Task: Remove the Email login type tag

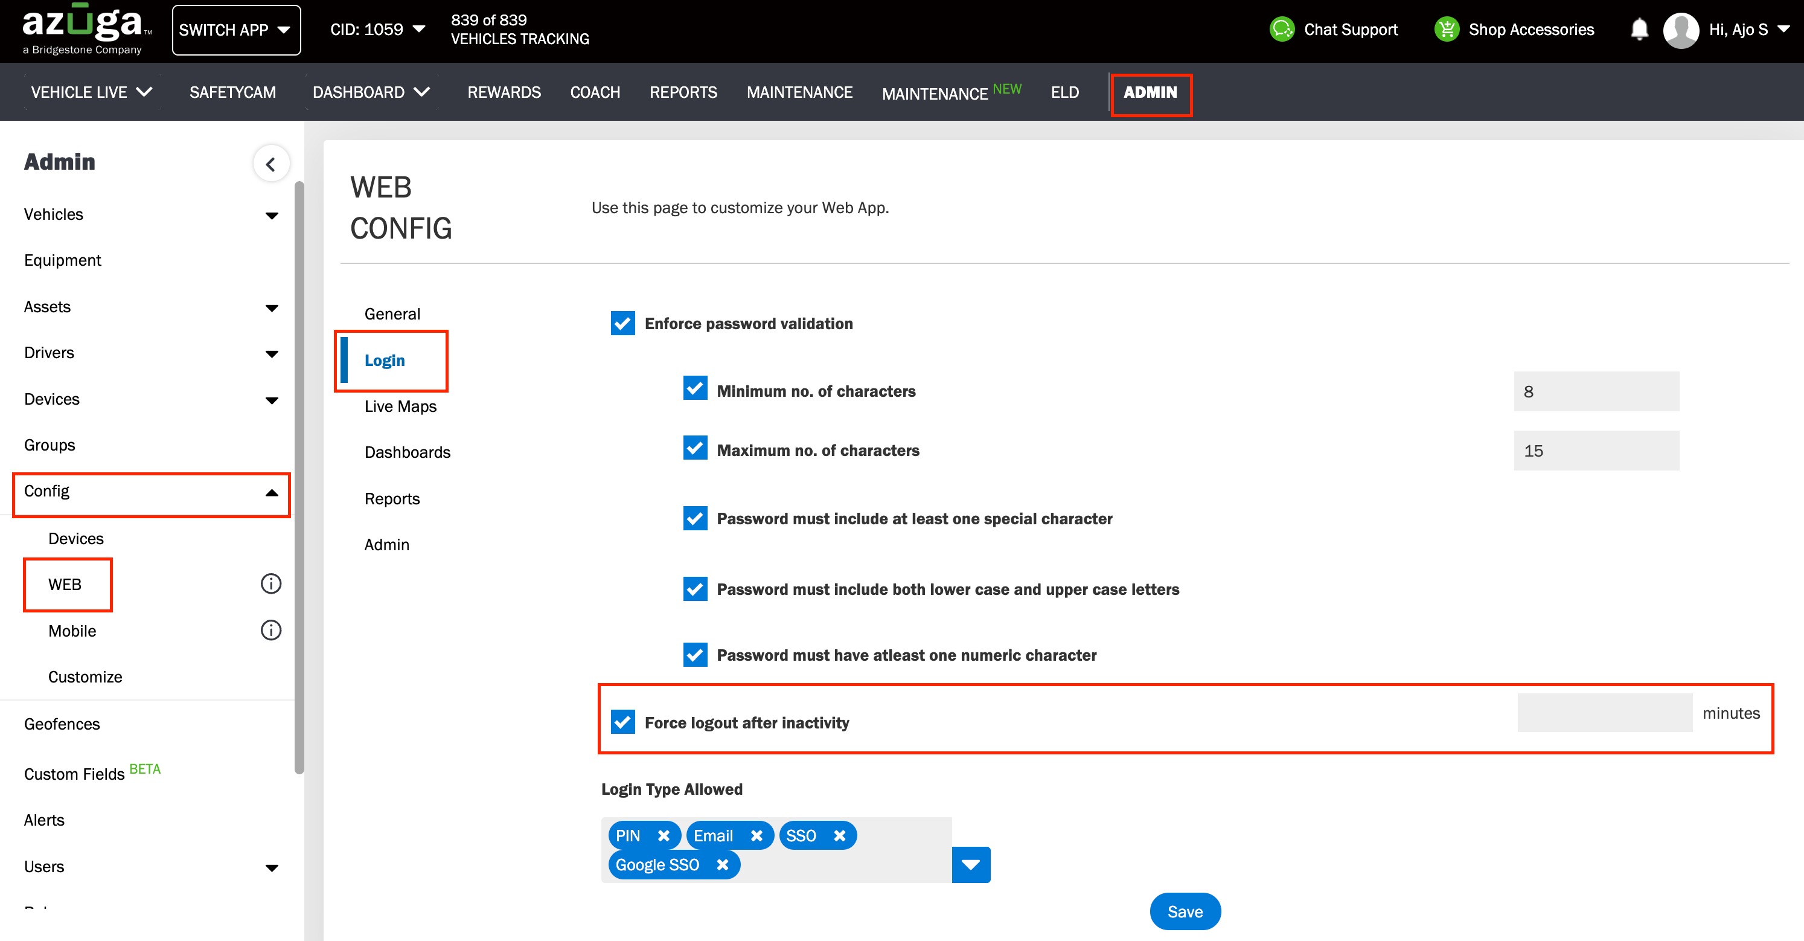Action: pyautogui.click(x=756, y=835)
